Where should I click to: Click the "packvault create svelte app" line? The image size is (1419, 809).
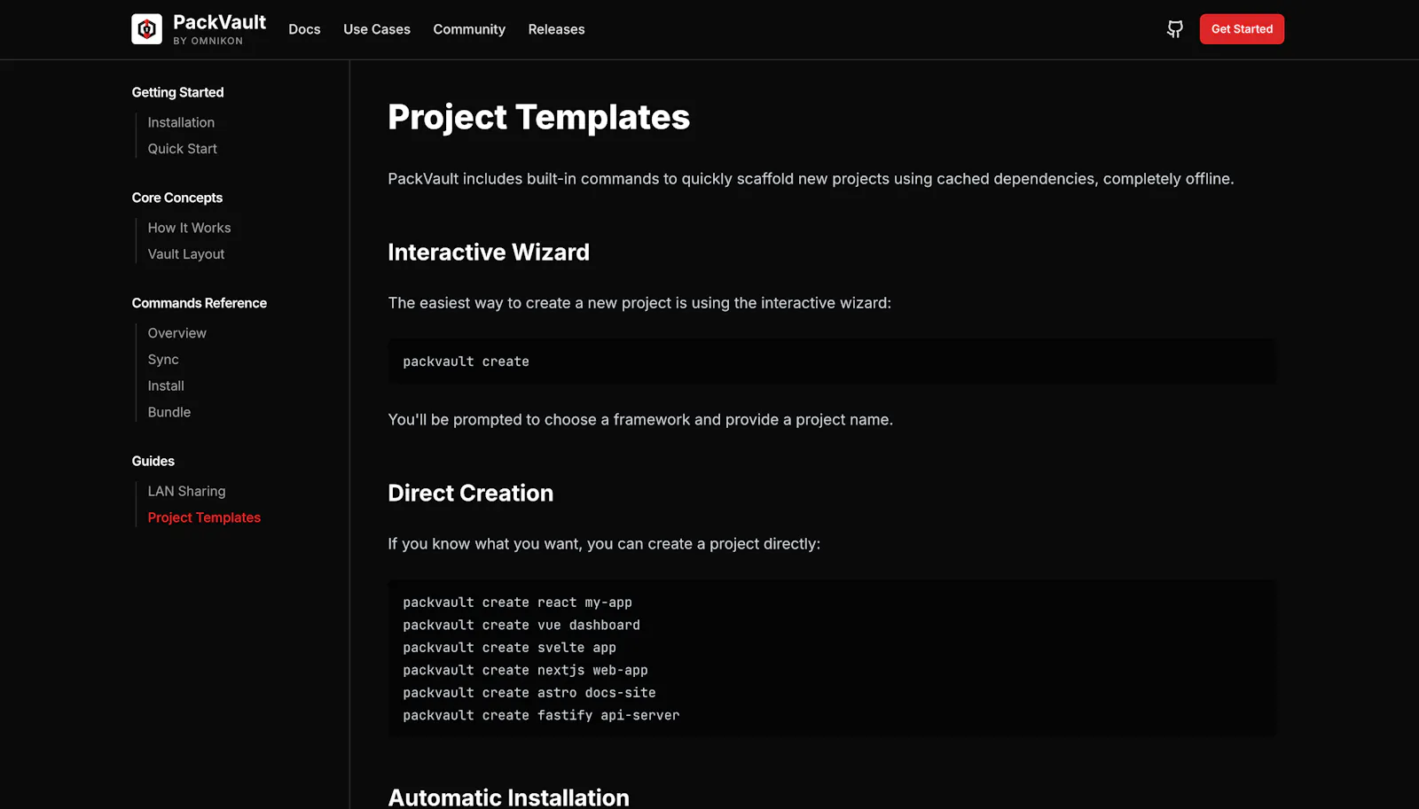click(x=509, y=648)
